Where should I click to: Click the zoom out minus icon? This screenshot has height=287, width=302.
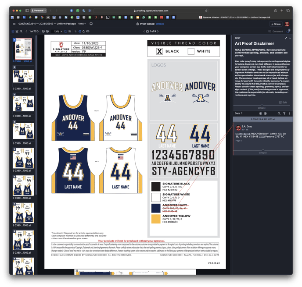(x=43, y=32)
